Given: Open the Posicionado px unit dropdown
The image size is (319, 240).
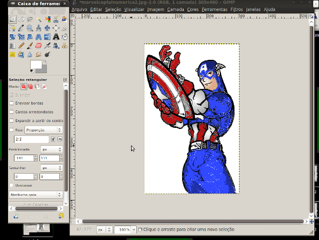Looking at the screenshot, I should point(52,149).
